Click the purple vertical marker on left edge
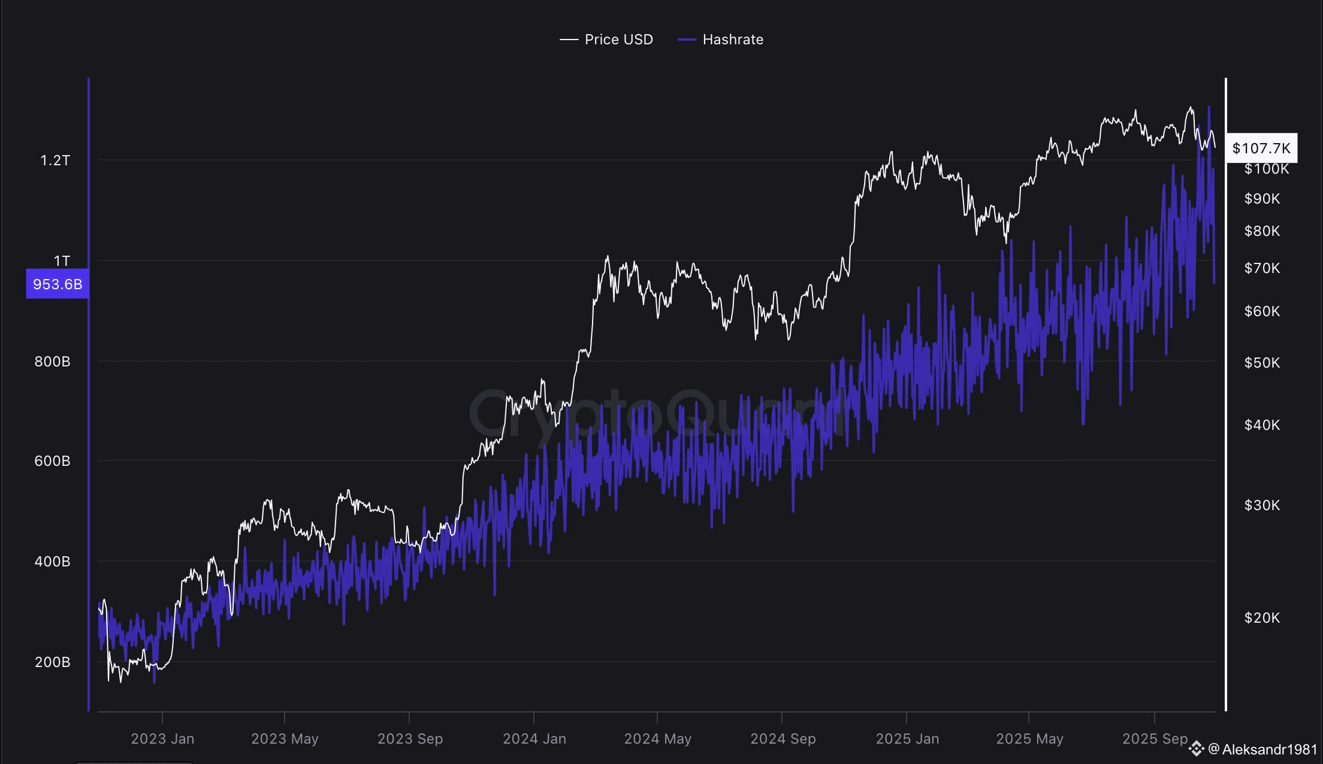The height and width of the screenshot is (764, 1323). (90, 389)
